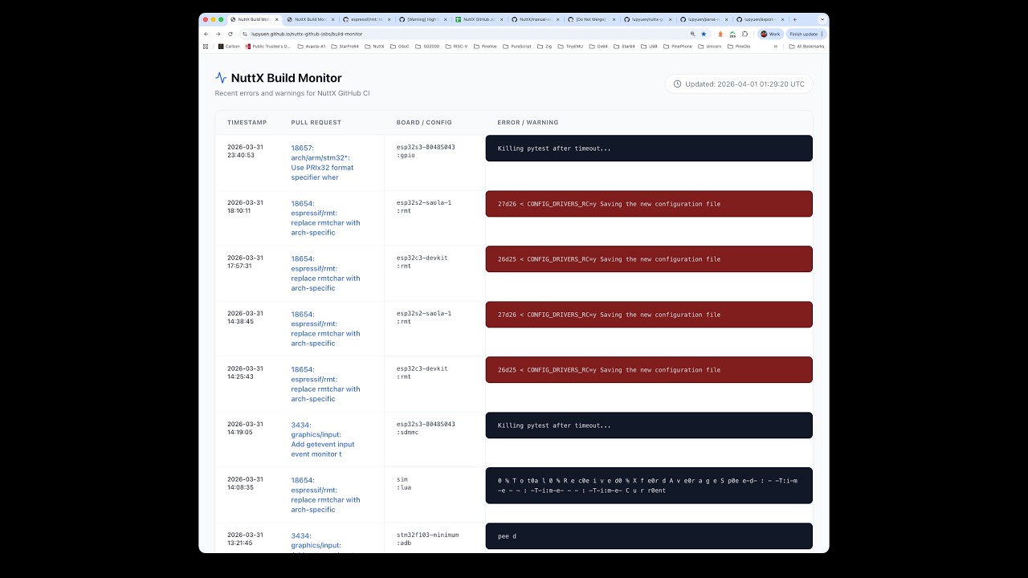
Task: Open PR 3434 graphics/input link at 14:19:05
Action: (x=323, y=439)
